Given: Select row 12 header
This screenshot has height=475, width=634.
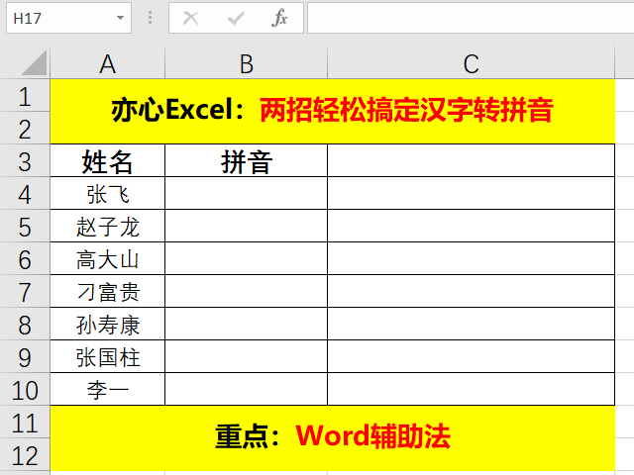Looking at the screenshot, I should coord(25,455).
